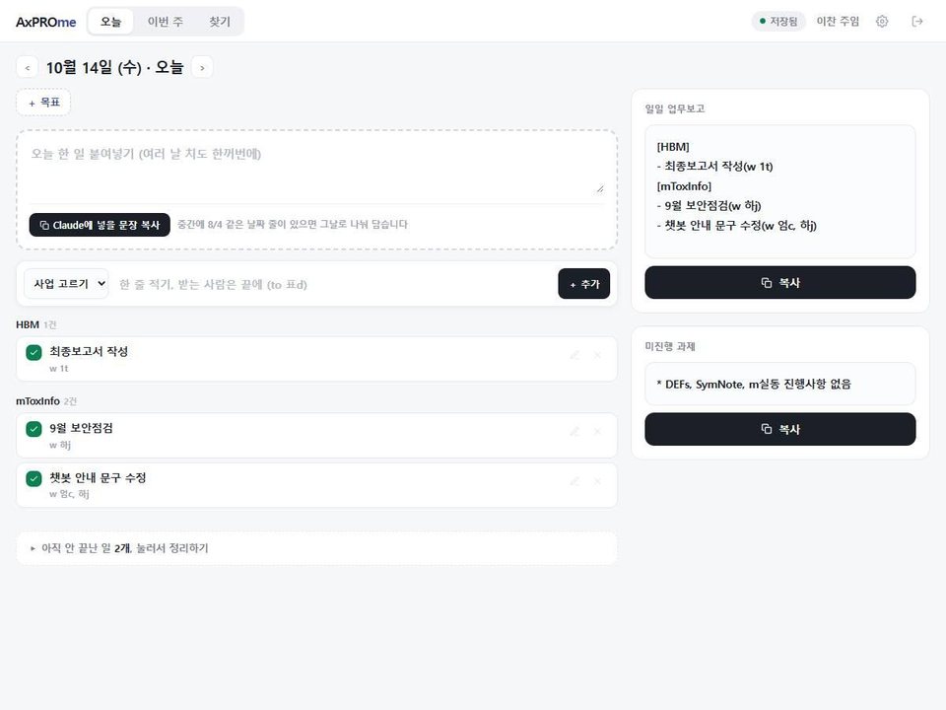946x710 pixels.
Task: Toggle the 챗봇 안내 문구 수정 checkbox
Action: [34, 479]
